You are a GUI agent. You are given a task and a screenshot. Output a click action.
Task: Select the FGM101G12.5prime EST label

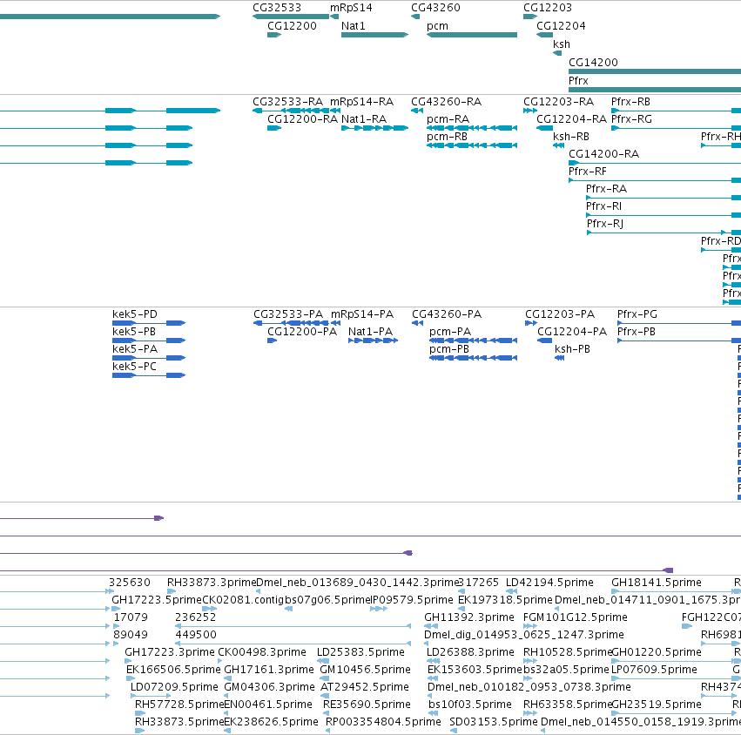coord(576,617)
